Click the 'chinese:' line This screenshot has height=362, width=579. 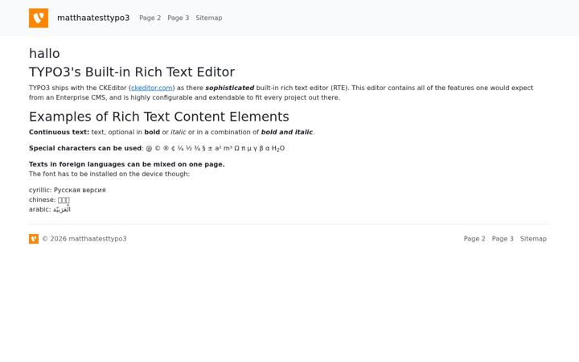49,200
